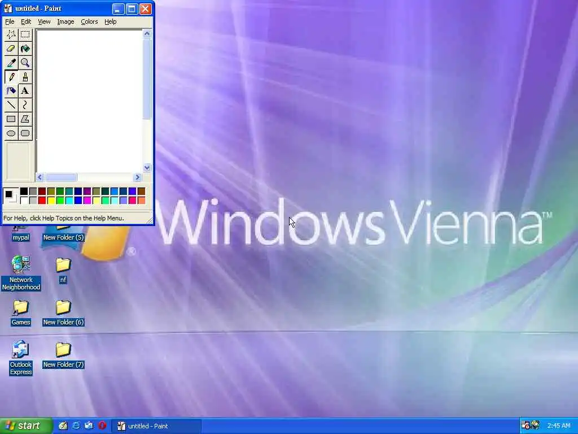Image resolution: width=578 pixels, height=434 pixels.
Task: Click the vertical scrollbar thumb in Paint
Action: coord(147,79)
